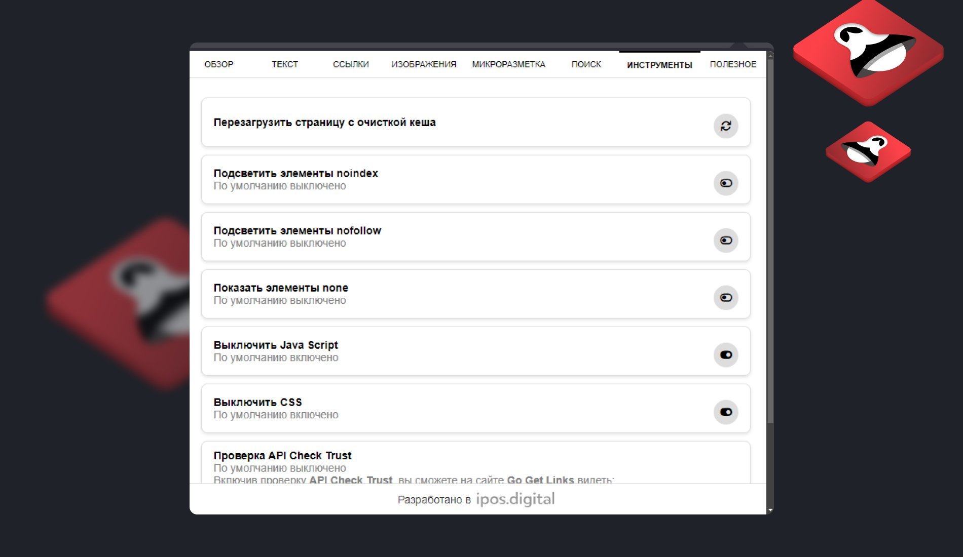
Task: Click the Проверка API Check Trust label
Action: point(282,455)
